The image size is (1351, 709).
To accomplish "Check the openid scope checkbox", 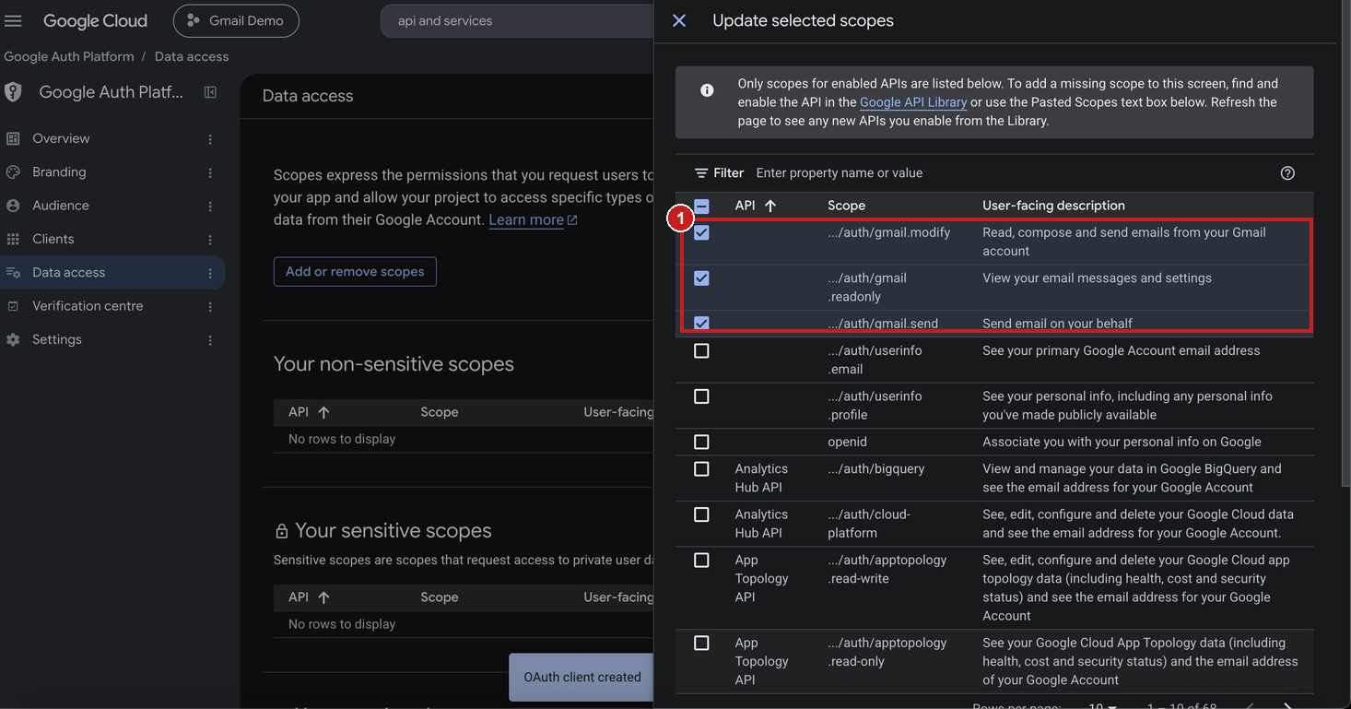I will click(701, 443).
